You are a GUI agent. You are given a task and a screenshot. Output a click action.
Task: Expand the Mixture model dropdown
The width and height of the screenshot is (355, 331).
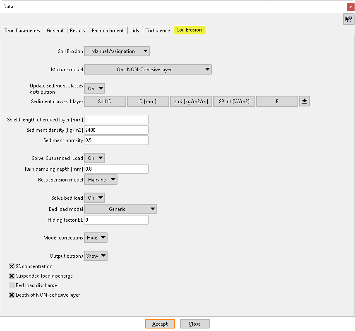[x=148, y=70]
